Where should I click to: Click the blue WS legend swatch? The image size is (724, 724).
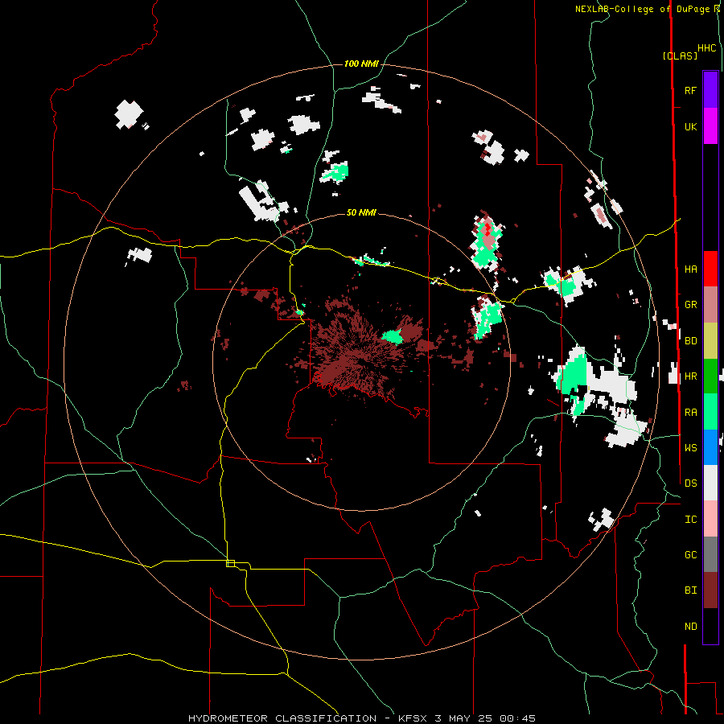(710, 447)
